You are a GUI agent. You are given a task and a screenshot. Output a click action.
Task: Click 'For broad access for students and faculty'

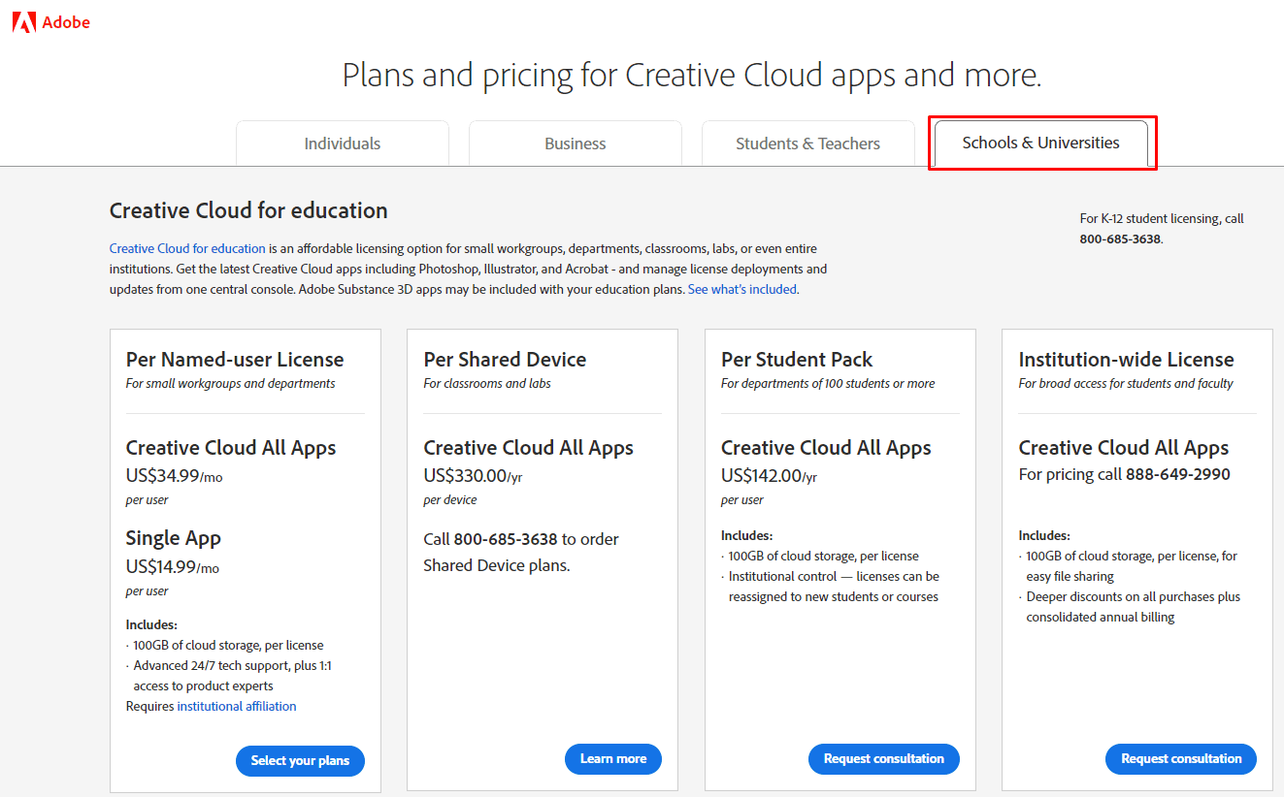(1126, 383)
